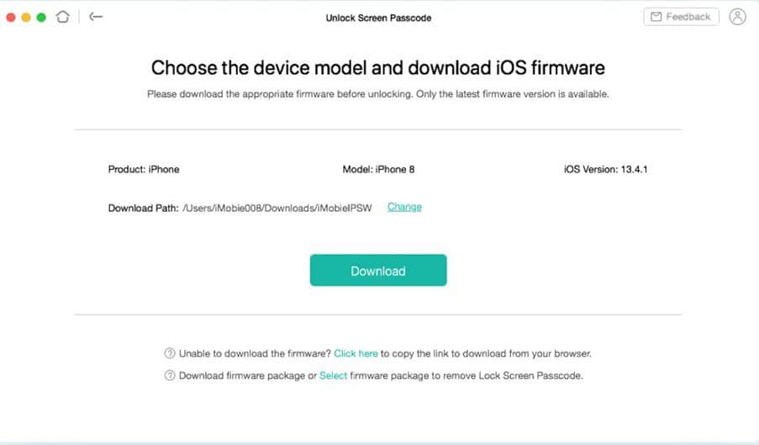Click the 'Choose the device model' heading
The height and width of the screenshot is (445, 759).
point(378,68)
